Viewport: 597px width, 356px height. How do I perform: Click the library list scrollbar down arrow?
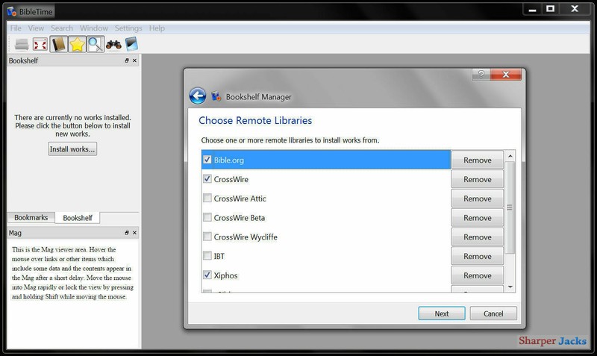[x=510, y=287]
